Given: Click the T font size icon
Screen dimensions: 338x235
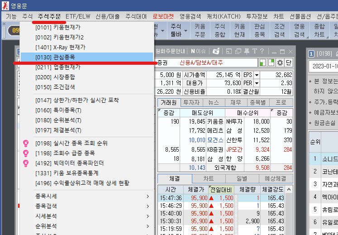Looking at the screenshot, I should [x=255, y=51].
